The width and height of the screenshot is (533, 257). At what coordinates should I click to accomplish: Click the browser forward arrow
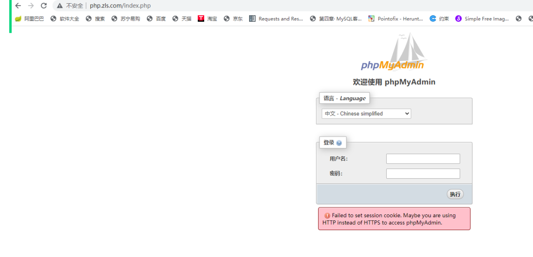click(x=31, y=6)
